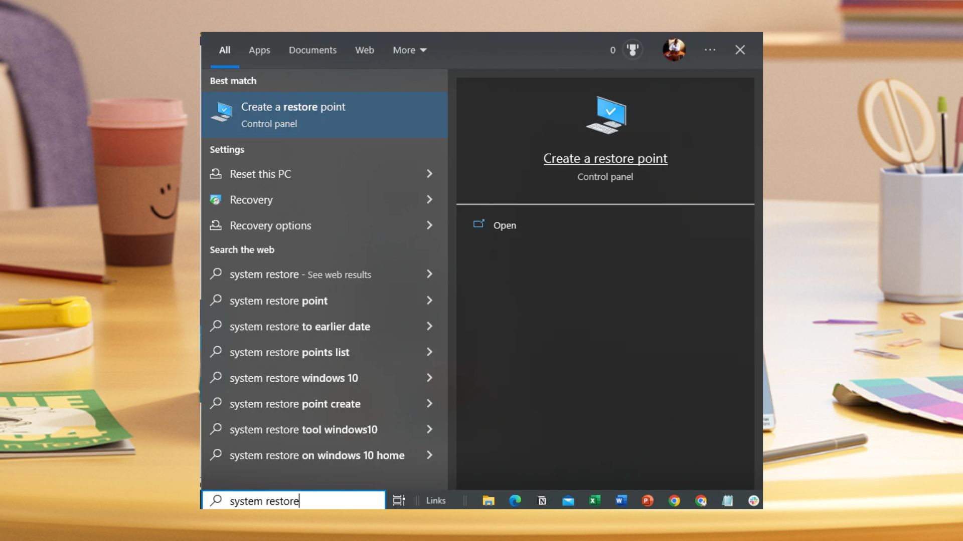The width and height of the screenshot is (963, 541).
Task: Click the search magnifier in search box
Action: click(216, 500)
